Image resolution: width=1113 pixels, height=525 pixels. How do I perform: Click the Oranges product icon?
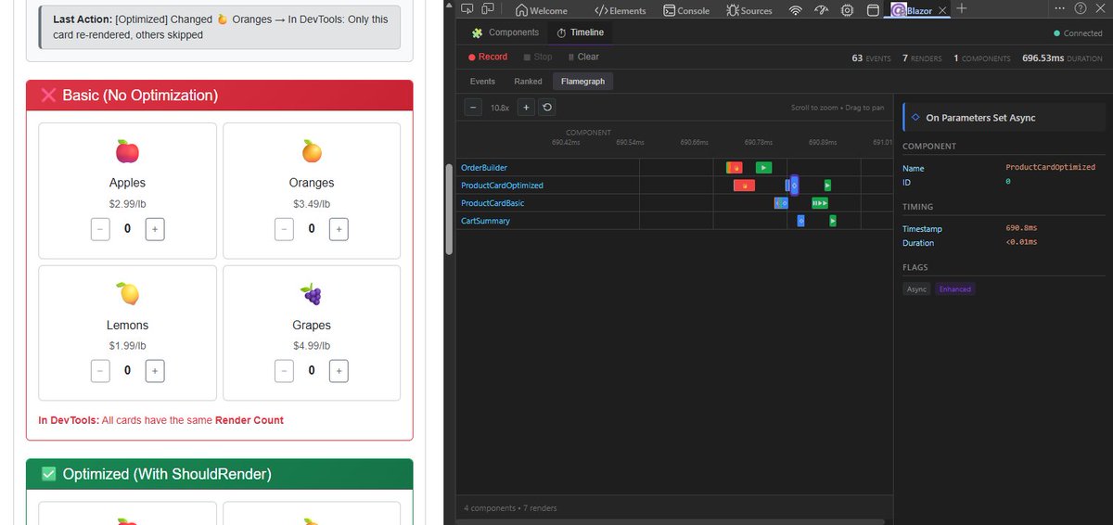click(x=312, y=150)
